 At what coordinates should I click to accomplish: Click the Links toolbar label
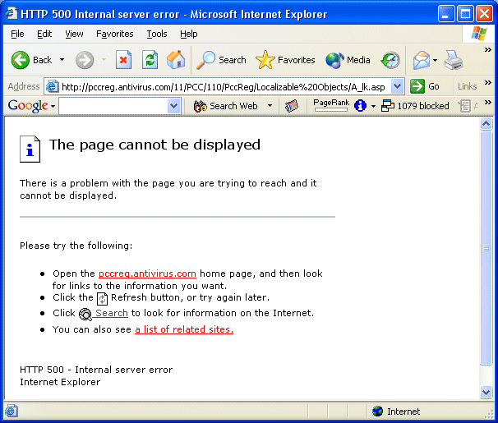point(467,86)
